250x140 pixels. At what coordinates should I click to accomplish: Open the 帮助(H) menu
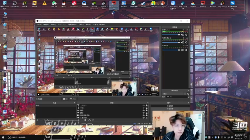coord(88,25)
